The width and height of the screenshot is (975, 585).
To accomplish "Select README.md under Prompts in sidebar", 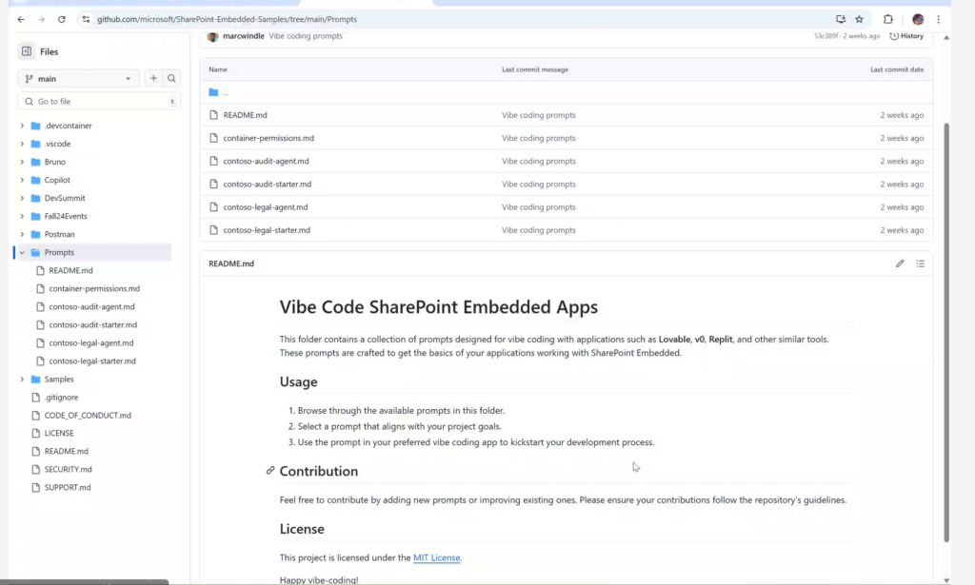I will (x=70, y=271).
